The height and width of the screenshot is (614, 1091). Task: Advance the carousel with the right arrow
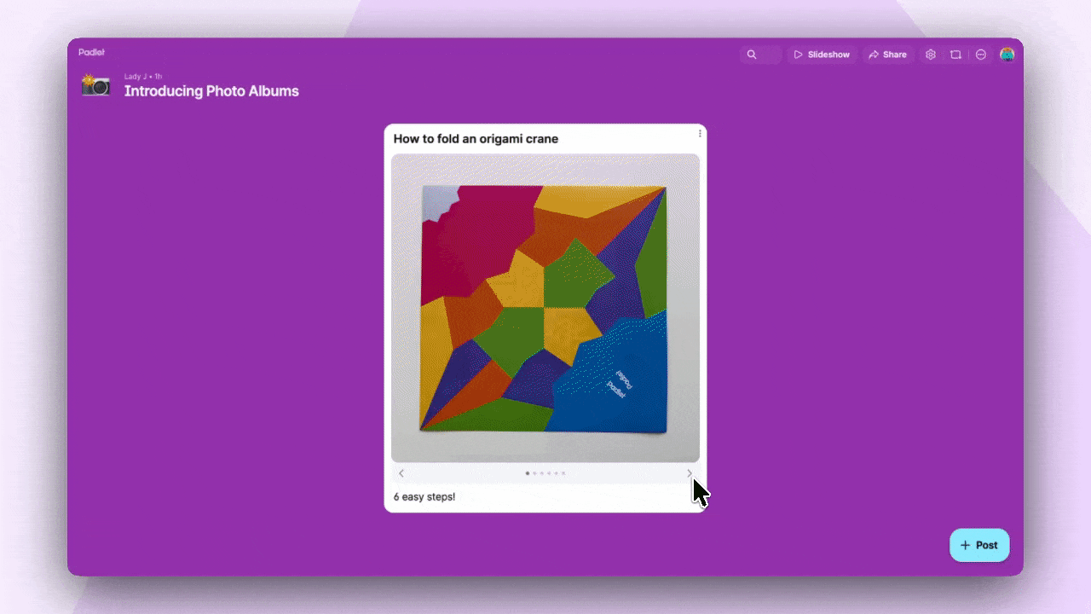(x=690, y=473)
